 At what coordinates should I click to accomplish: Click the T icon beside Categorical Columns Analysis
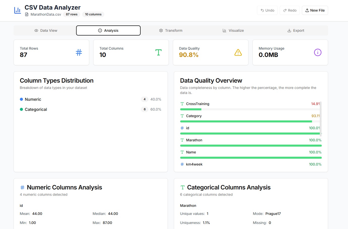(x=183, y=187)
